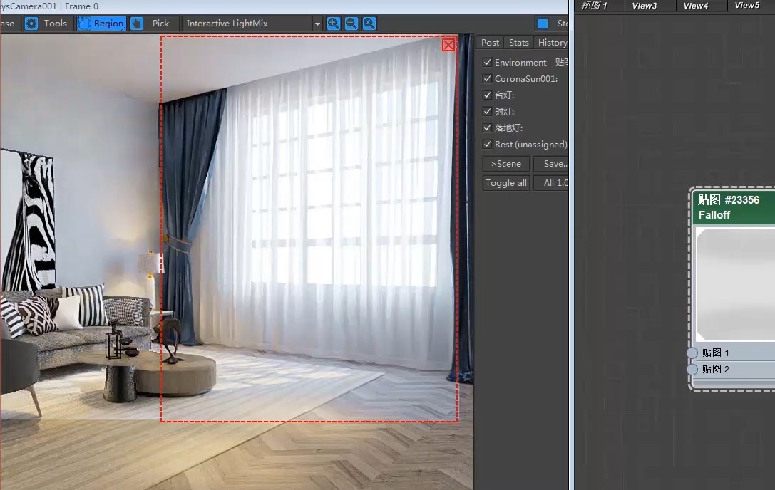Disable the CoronaSun001 light checkbox
The image size is (775, 490).
click(488, 79)
